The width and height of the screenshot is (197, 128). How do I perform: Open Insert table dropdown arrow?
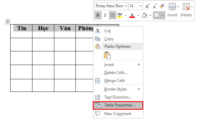pyautogui.click(x=178, y=7)
